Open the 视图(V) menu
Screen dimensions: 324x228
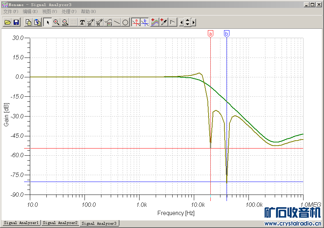[x=49, y=12]
